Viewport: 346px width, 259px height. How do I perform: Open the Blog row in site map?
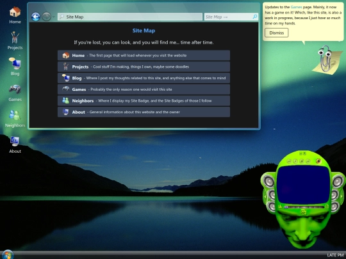coord(144,78)
